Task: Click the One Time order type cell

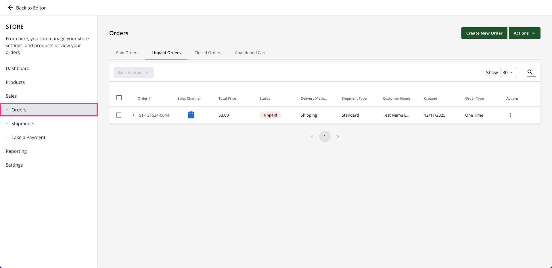Action: pyautogui.click(x=474, y=115)
